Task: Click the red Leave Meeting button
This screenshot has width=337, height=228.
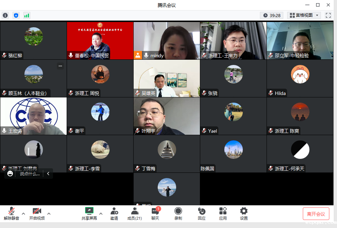Action: 316,214
